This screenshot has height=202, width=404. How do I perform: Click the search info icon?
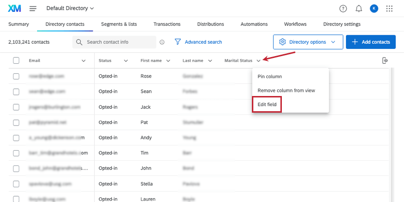(162, 42)
